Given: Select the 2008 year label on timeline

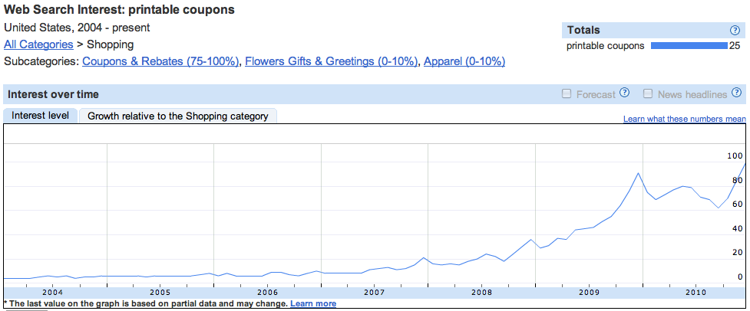Looking at the screenshot, I should (x=481, y=291).
